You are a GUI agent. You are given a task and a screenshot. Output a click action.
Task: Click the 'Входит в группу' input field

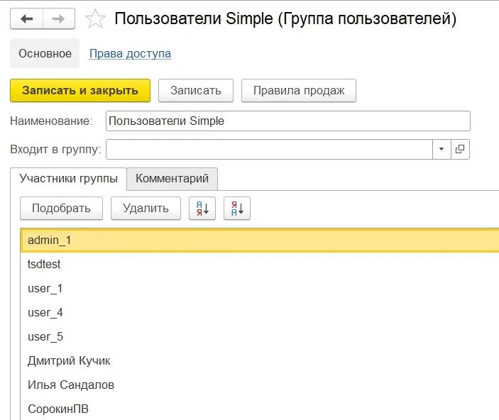click(x=268, y=149)
